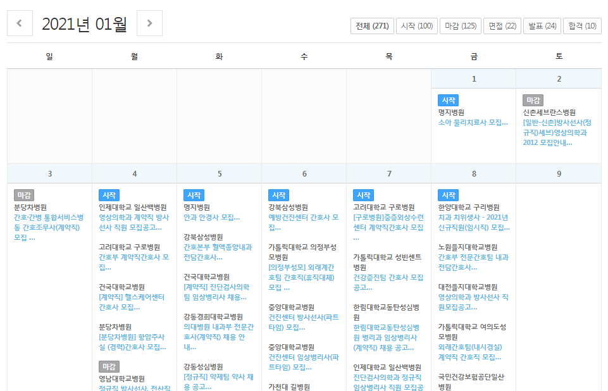This screenshot has width=608, height=391.
Task: Select date 2 in the calendar
Action: (x=559, y=78)
